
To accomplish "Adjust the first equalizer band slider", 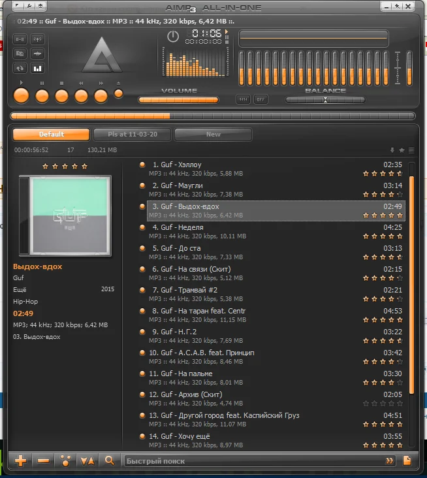I will click(242, 68).
